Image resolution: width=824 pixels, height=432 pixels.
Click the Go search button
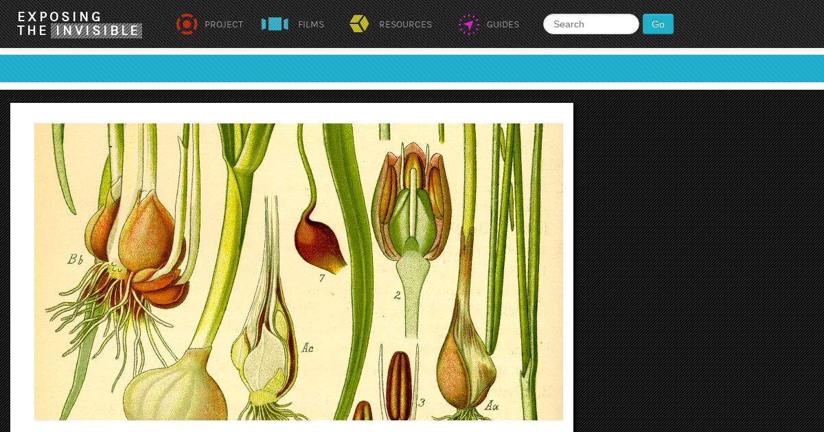[658, 24]
